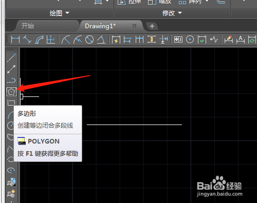The height and width of the screenshot is (203, 257).
Task: Select the Jogged radius dimension tool
Action: coord(78,39)
